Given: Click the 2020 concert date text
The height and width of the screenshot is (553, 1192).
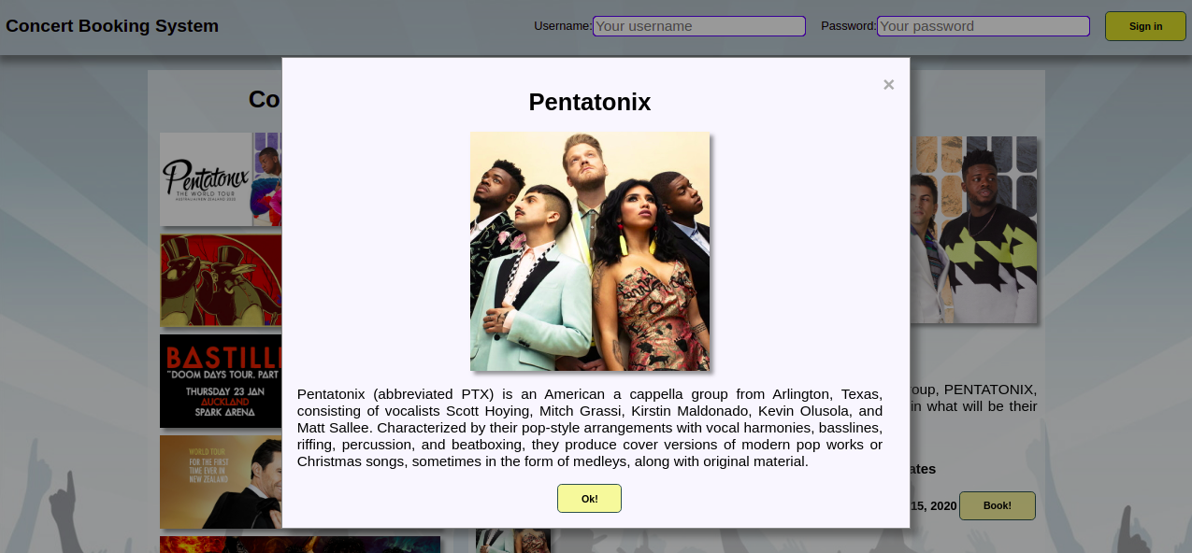Looking at the screenshot, I should (x=933, y=505).
